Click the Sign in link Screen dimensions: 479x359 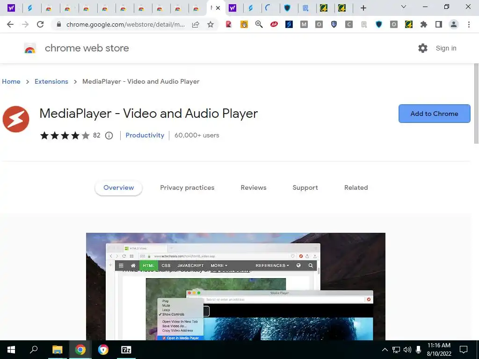[x=446, y=48]
